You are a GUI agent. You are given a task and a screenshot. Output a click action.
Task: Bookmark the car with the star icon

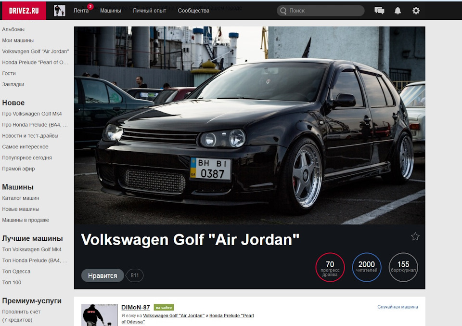pyautogui.click(x=415, y=236)
